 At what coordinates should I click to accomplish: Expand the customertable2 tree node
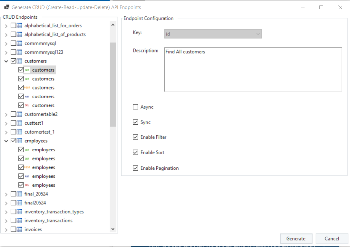tap(6, 114)
